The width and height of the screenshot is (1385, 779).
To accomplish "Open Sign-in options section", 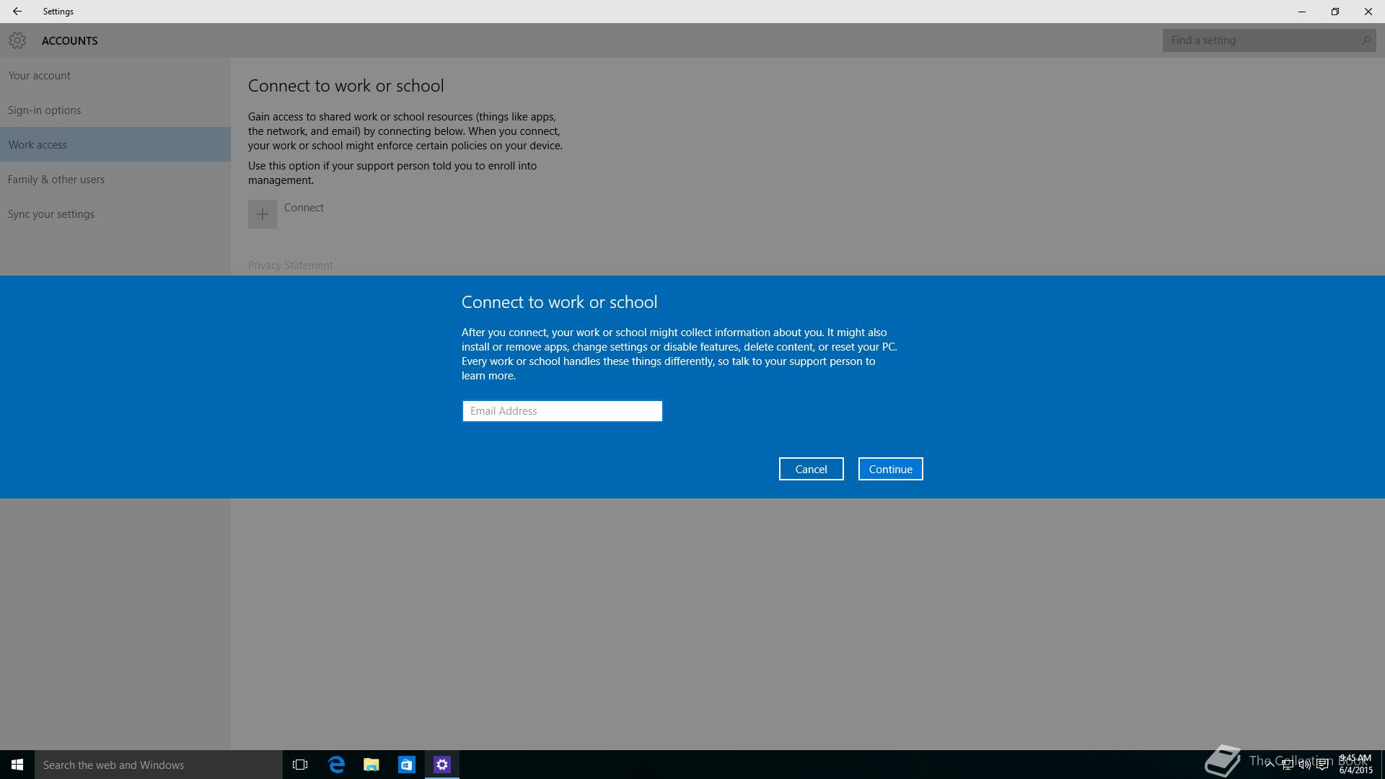I will point(45,110).
